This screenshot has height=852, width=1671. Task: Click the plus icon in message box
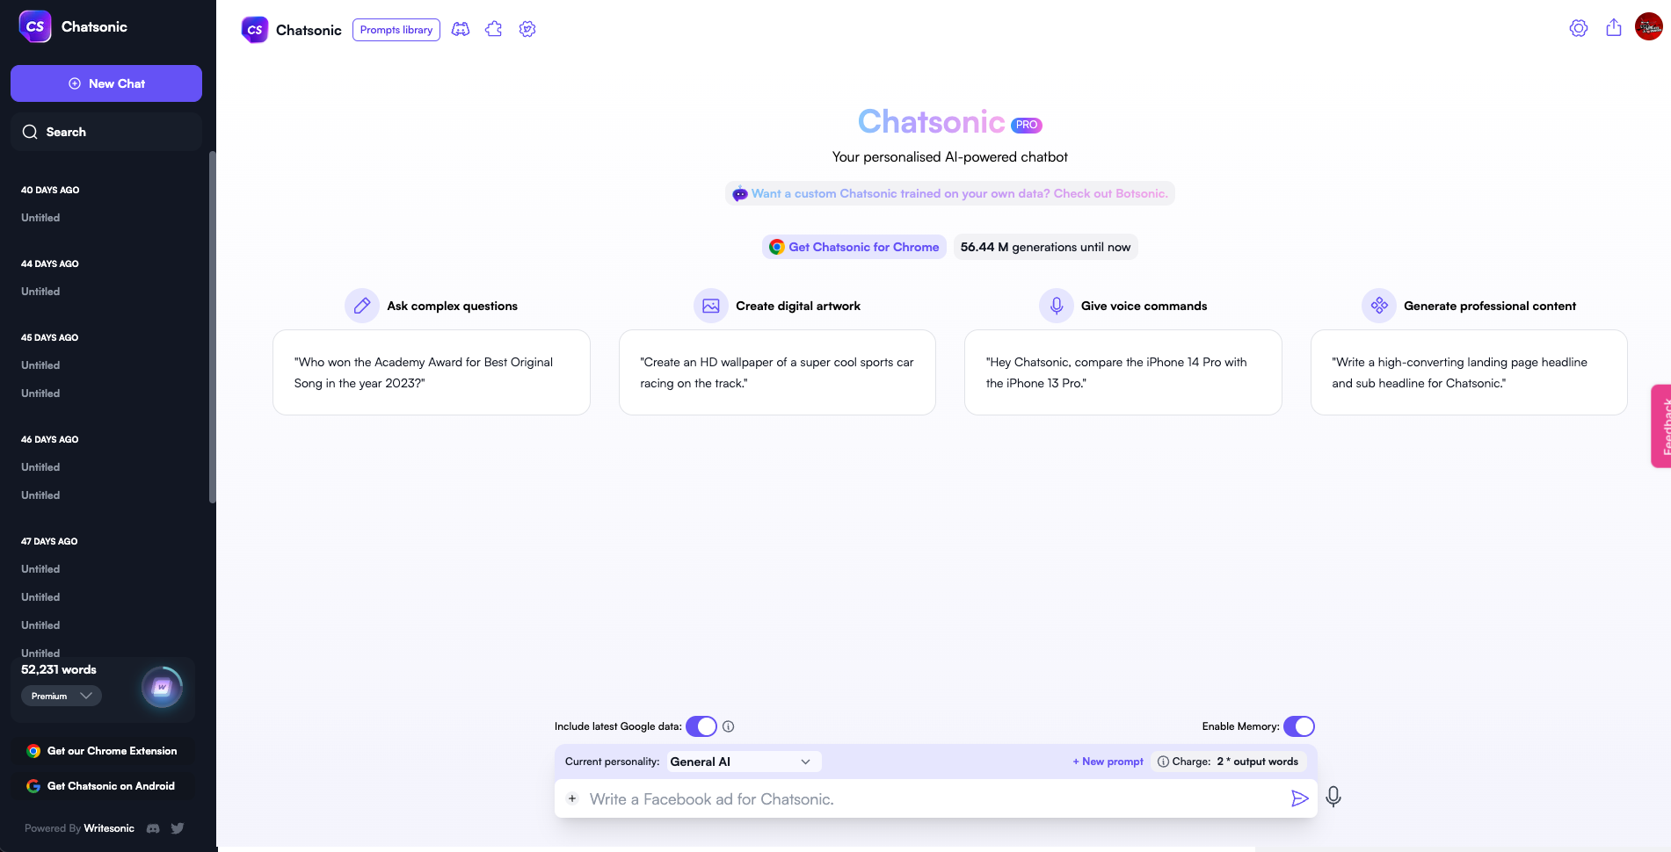tap(572, 798)
